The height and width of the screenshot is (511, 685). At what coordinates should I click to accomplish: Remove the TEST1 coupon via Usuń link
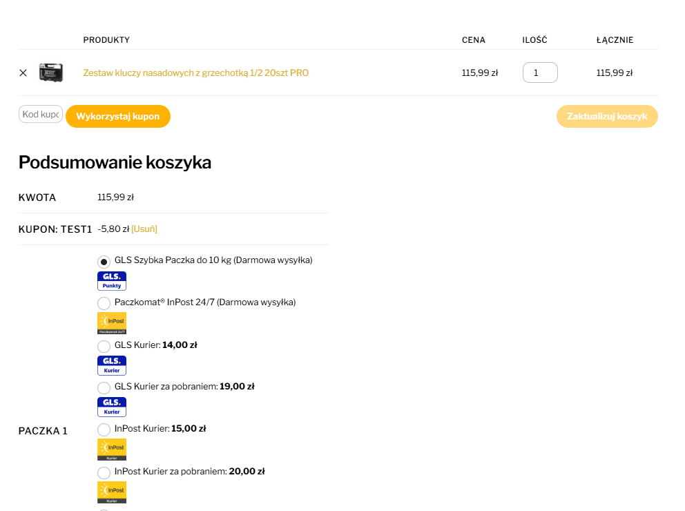point(144,229)
